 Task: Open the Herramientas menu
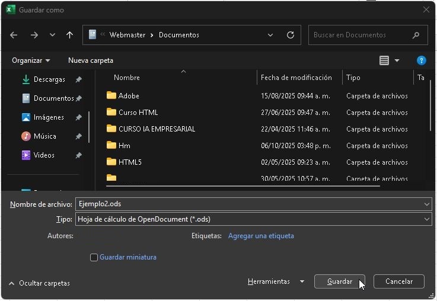pos(269,281)
